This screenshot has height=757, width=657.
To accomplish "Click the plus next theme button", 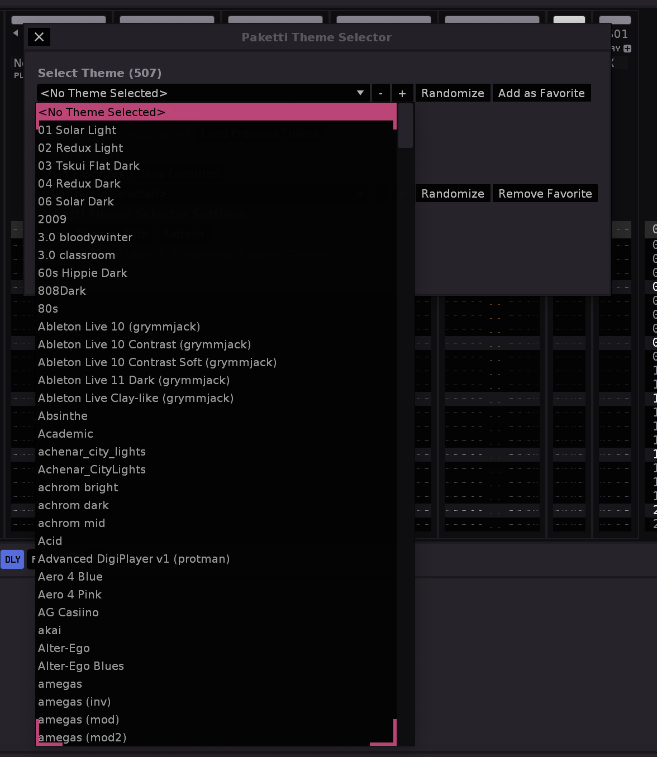I will 402,93.
